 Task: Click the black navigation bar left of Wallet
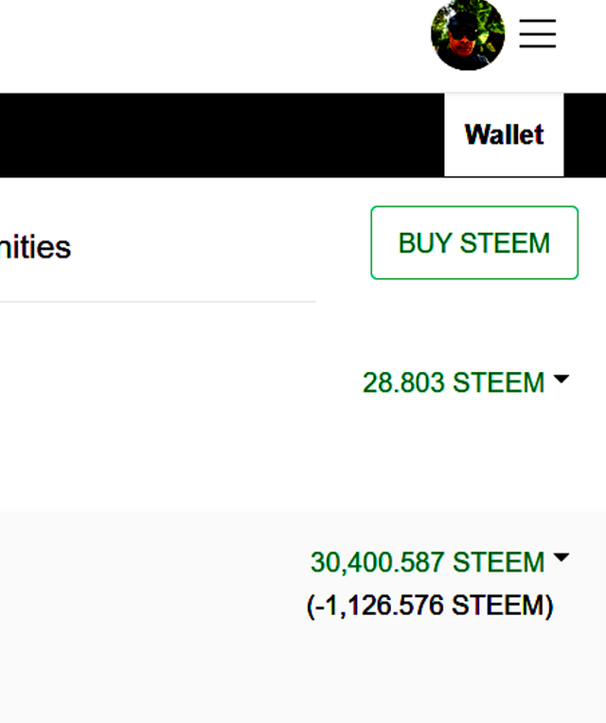218,134
